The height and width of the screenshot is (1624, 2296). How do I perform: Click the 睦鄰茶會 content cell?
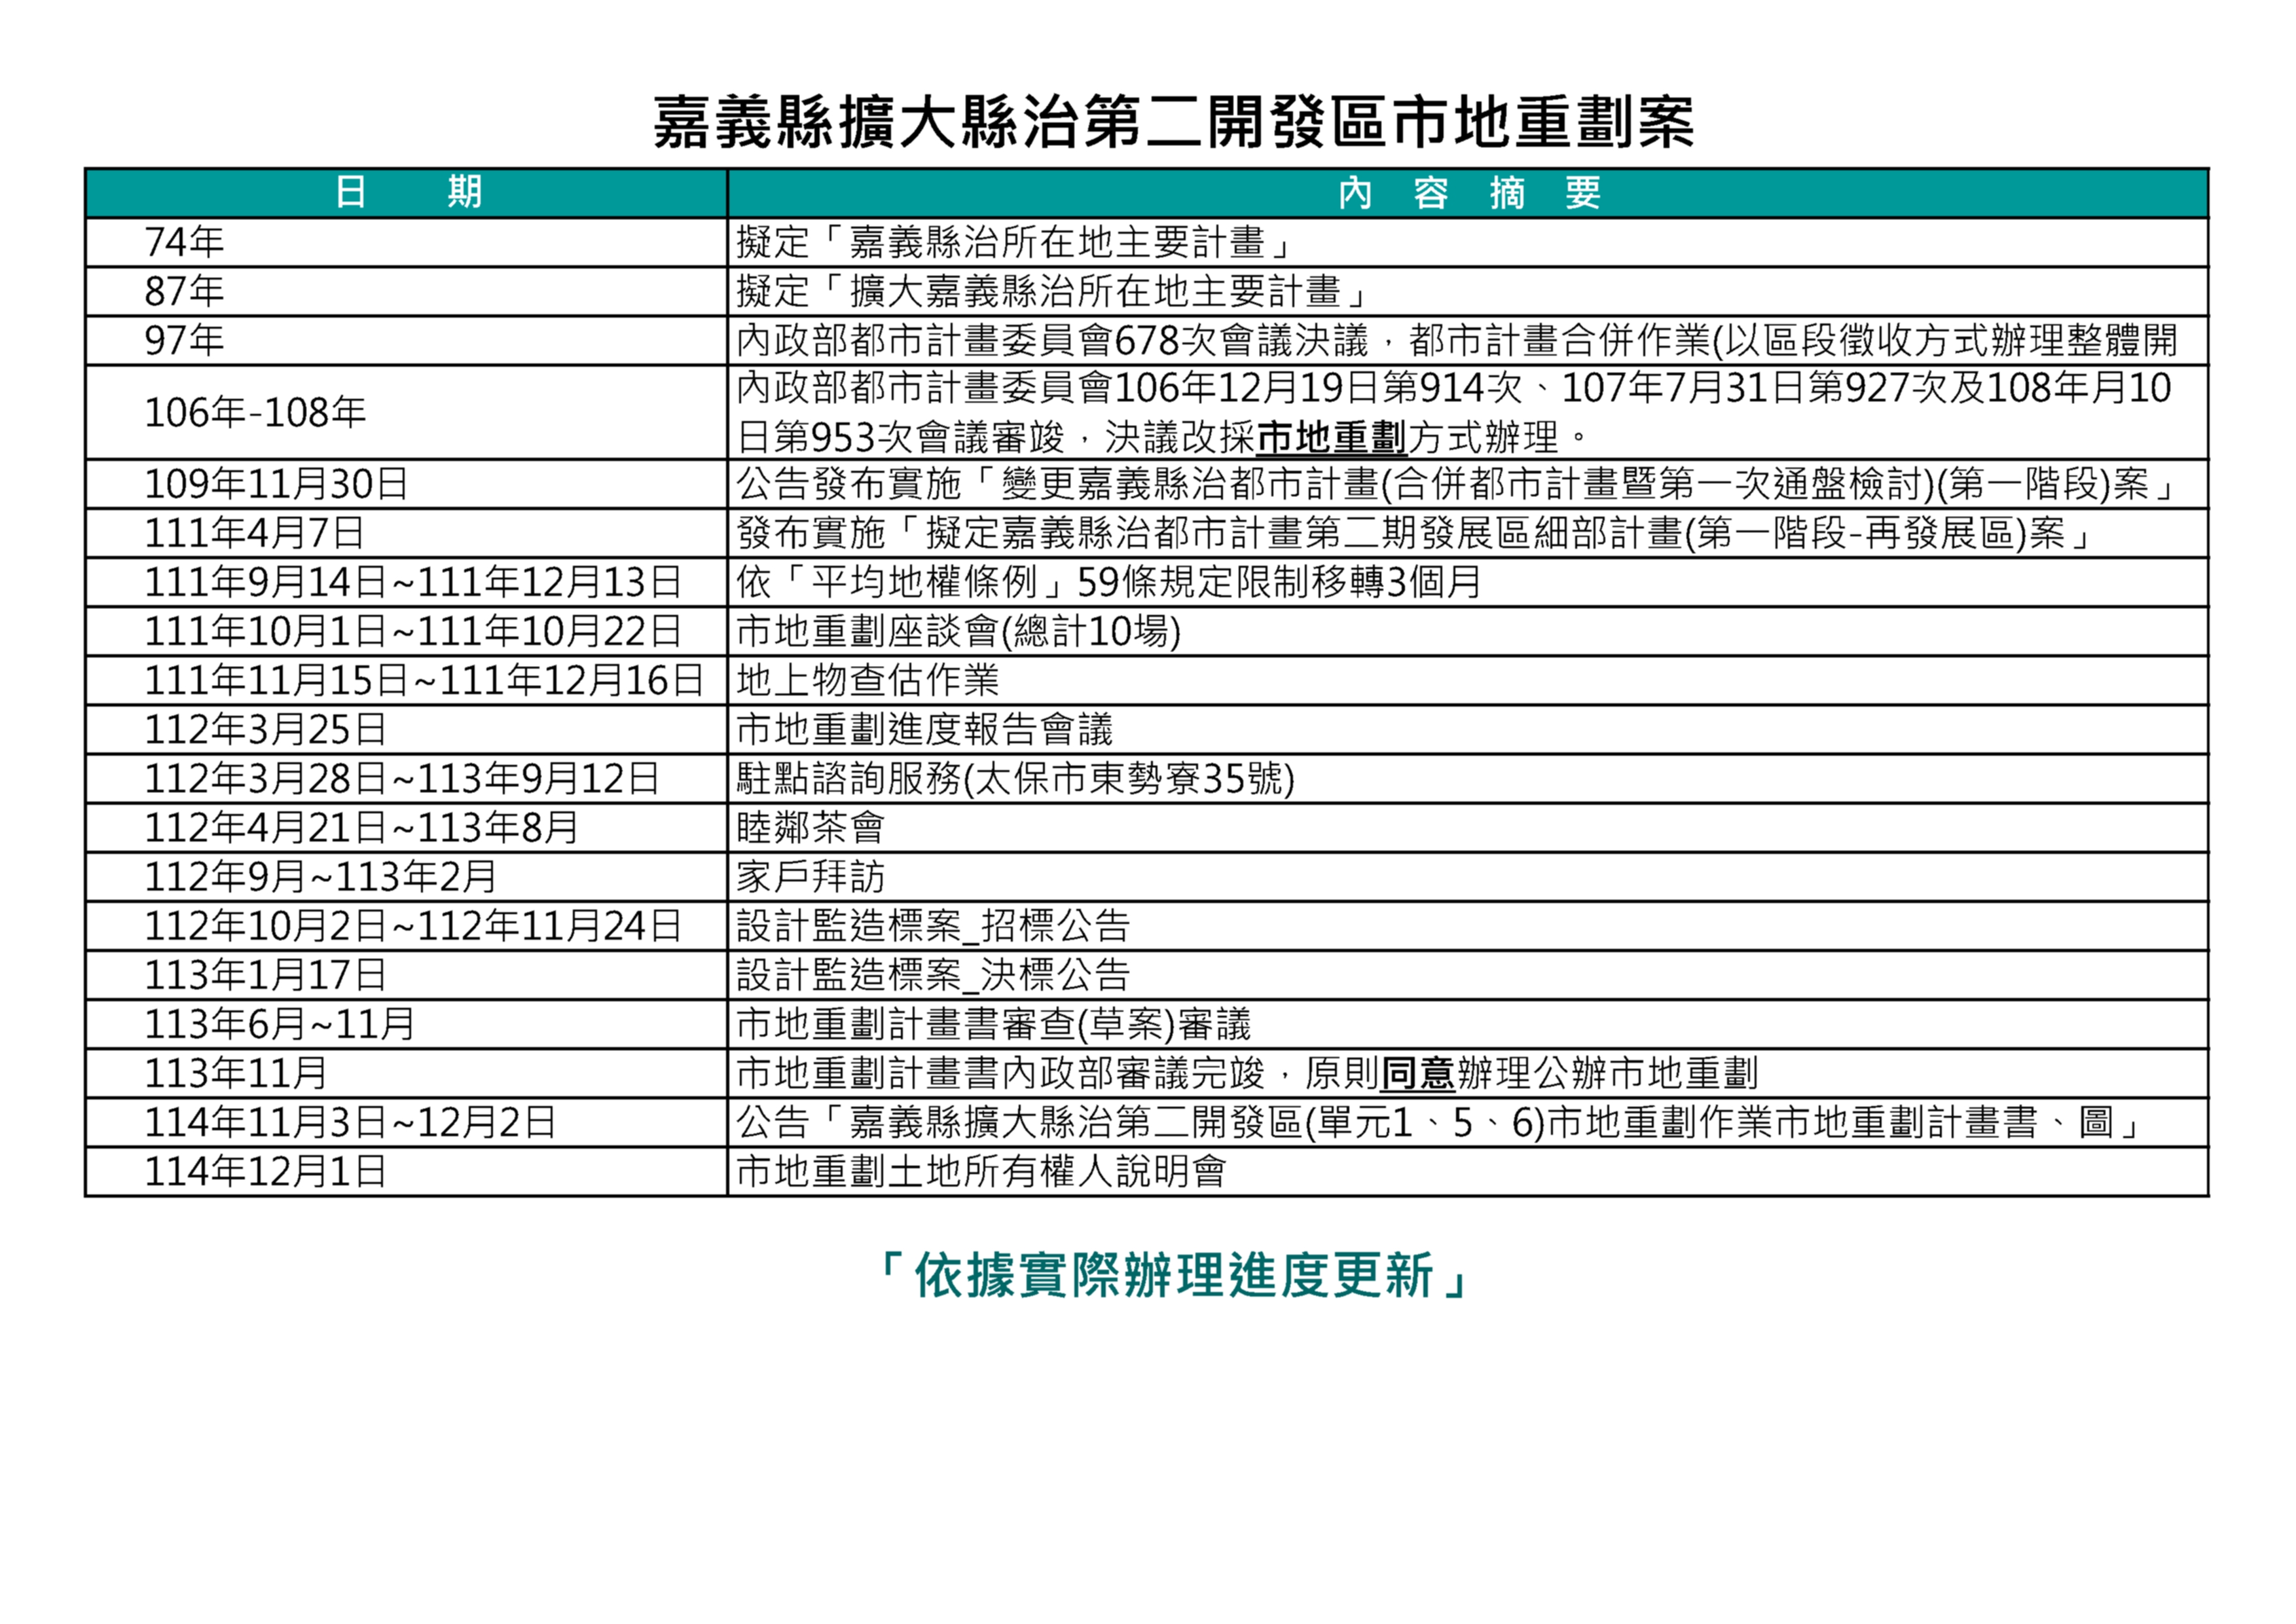coord(810,827)
